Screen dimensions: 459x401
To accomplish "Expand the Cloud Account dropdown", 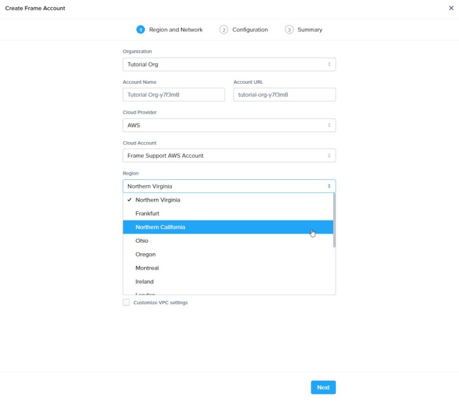I will [229, 156].
